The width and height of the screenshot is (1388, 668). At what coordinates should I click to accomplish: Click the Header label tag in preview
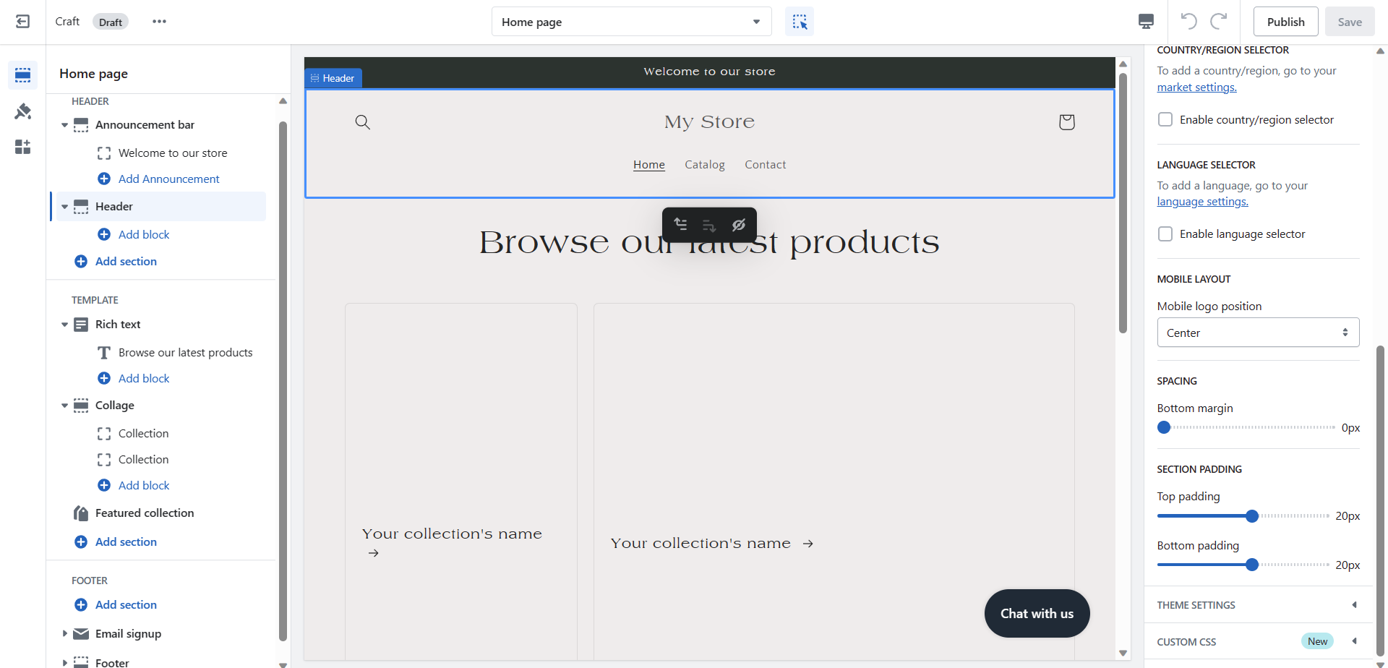[x=333, y=78]
